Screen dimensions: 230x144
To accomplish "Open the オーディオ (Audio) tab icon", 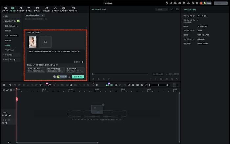I will click(21, 8).
